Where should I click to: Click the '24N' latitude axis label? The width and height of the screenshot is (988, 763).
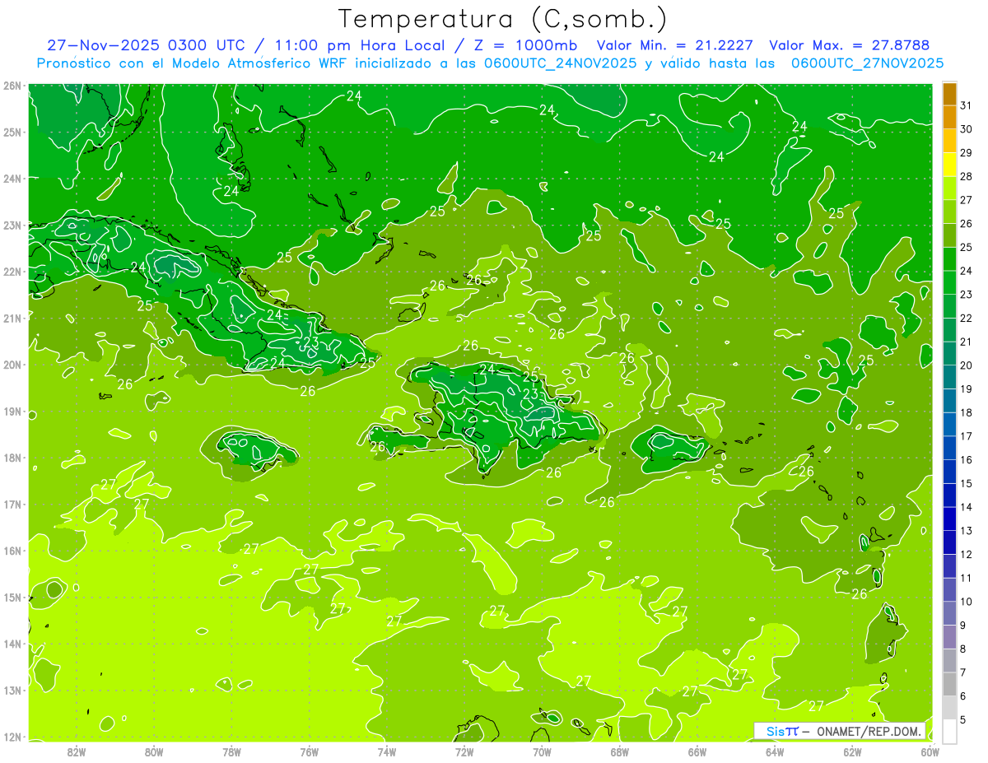pos(12,179)
